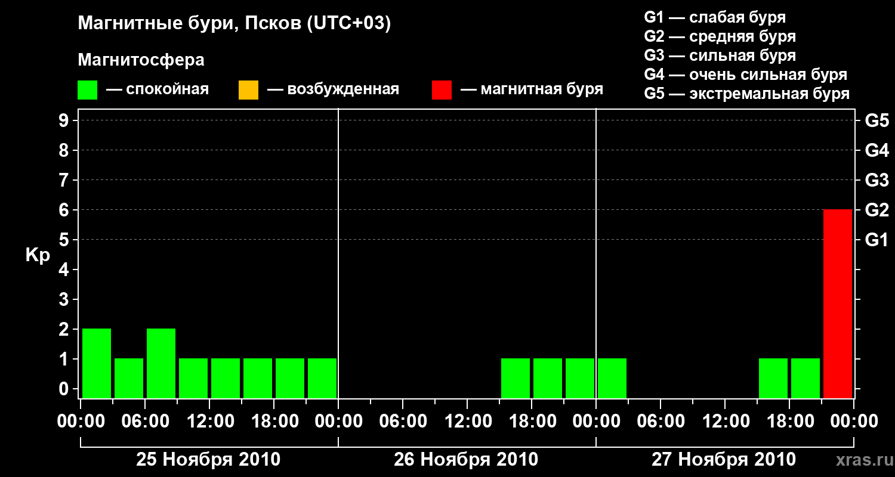Image resolution: width=895 pixels, height=477 pixels.
Task: Click the red 'магнитная буря' legend swatch
Action: coord(442,90)
